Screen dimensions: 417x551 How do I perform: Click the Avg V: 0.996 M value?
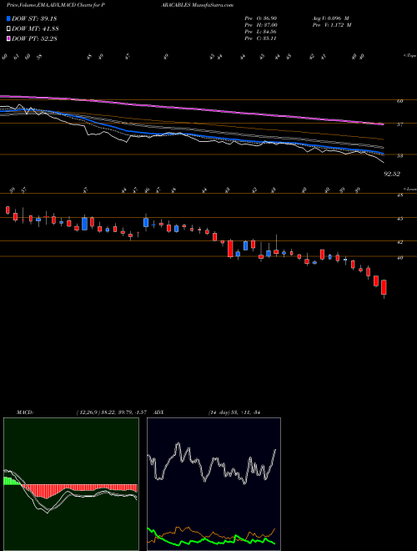(330, 18)
